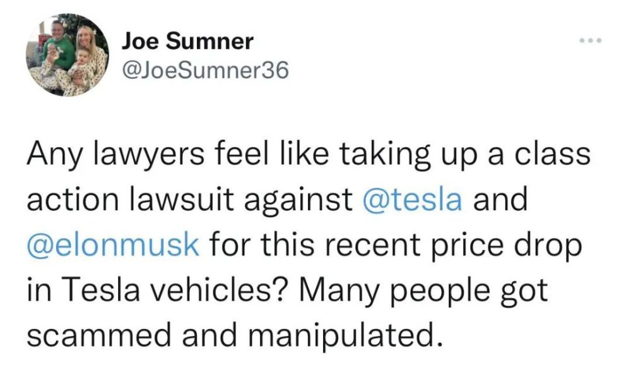
Task: Click the Joe Sumner display name
Action: [x=187, y=40]
